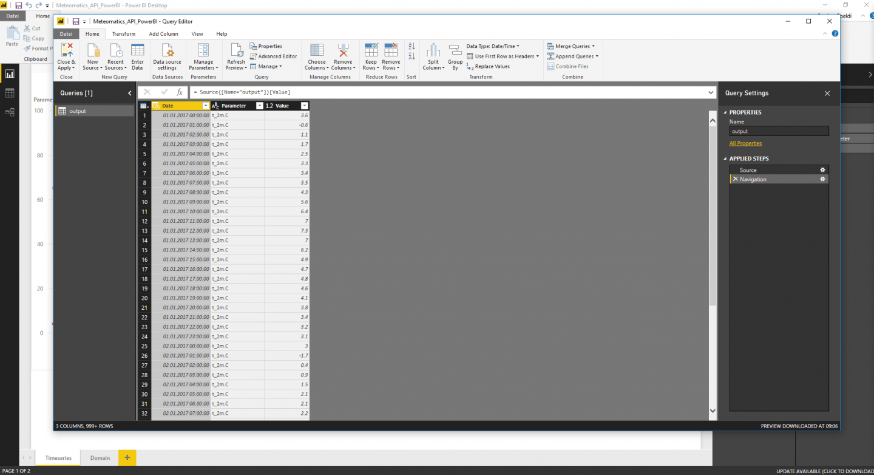Screen dimensions: 874x475
Task: Click the All Properties link
Action: coord(745,143)
